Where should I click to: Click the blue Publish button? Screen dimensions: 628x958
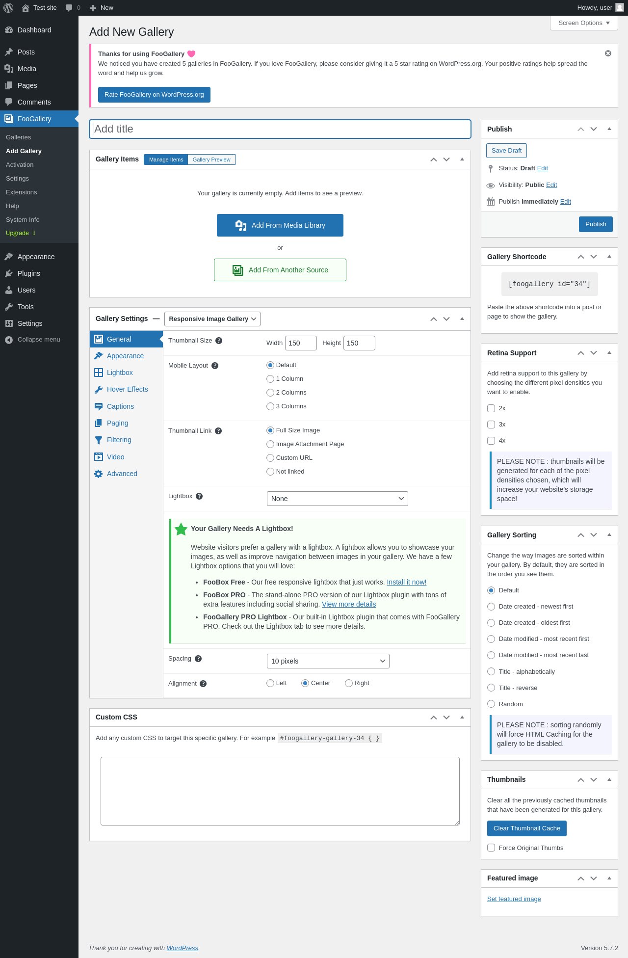(x=596, y=224)
